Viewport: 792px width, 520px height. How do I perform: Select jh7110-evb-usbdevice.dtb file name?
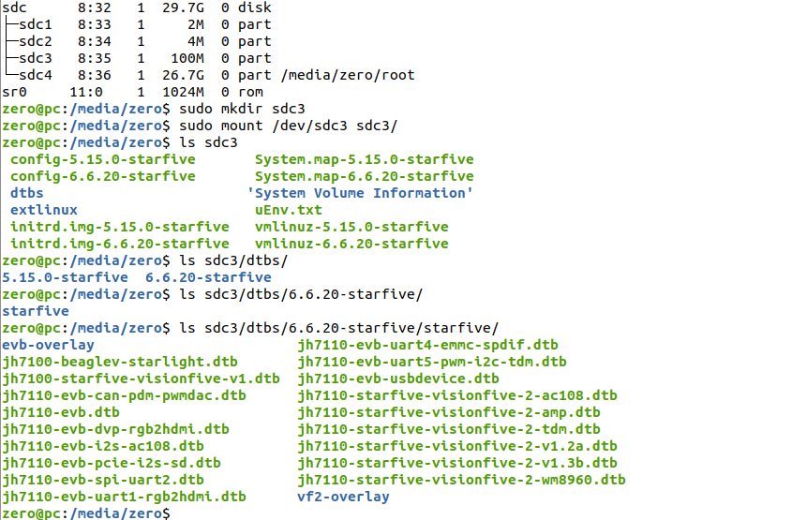pos(398,379)
